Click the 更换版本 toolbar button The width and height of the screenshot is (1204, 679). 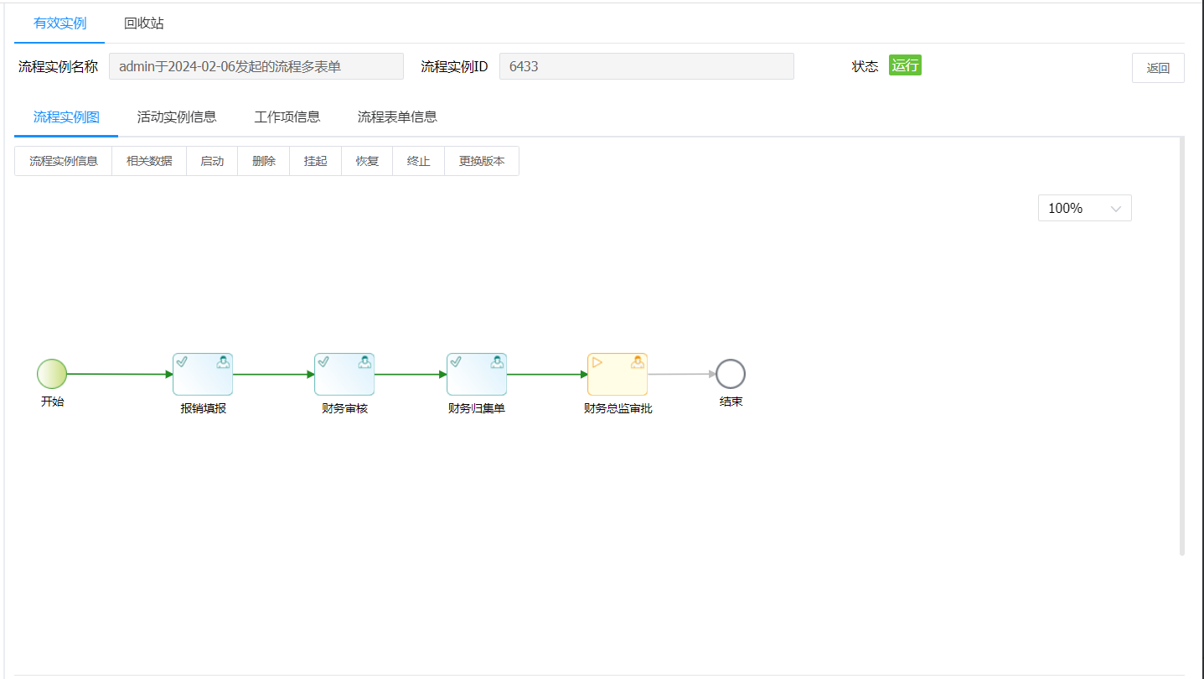tap(481, 160)
